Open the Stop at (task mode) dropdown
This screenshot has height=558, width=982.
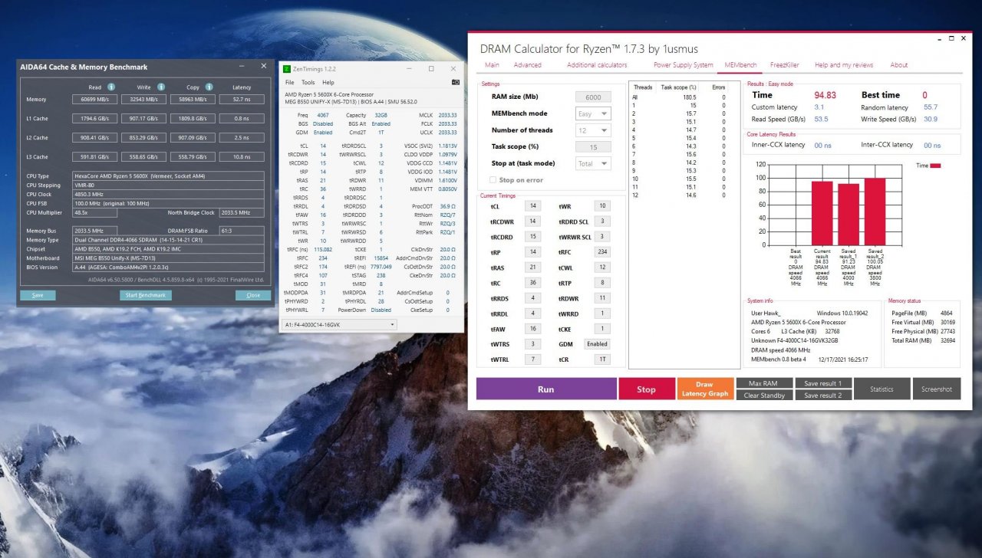point(593,163)
